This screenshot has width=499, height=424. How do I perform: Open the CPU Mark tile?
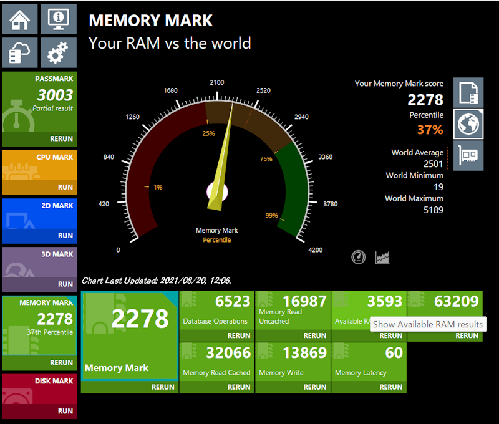[39, 165]
